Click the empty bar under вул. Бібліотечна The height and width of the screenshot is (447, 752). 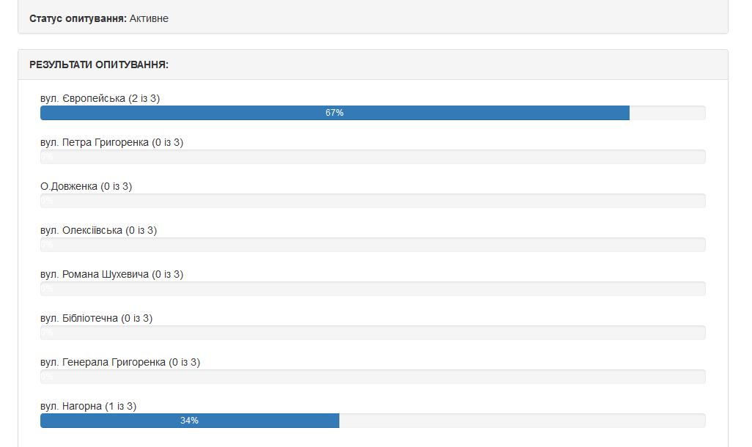[x=372, y=333]
